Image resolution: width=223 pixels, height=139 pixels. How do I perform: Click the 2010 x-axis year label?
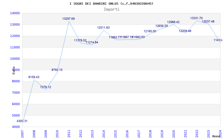tap(57, 134)
